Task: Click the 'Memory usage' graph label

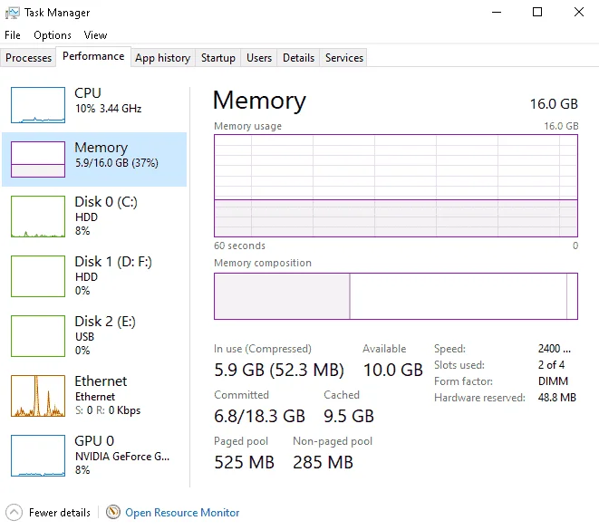Action: 247,126
